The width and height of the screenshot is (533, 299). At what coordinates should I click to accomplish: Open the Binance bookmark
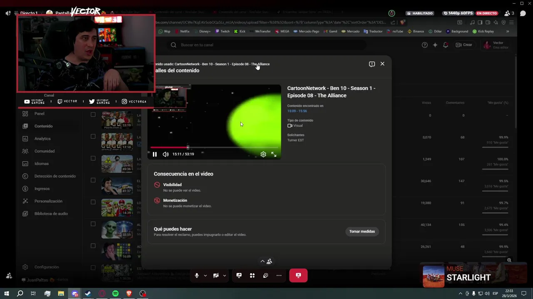[416, 31]
